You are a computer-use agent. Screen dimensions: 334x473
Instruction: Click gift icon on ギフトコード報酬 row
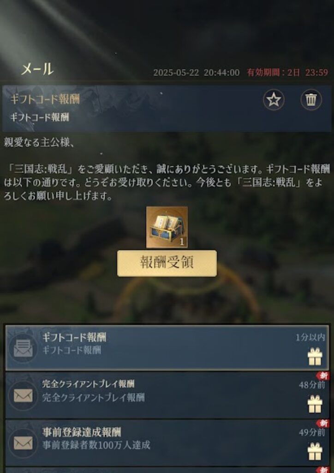(x=315, y=357)
